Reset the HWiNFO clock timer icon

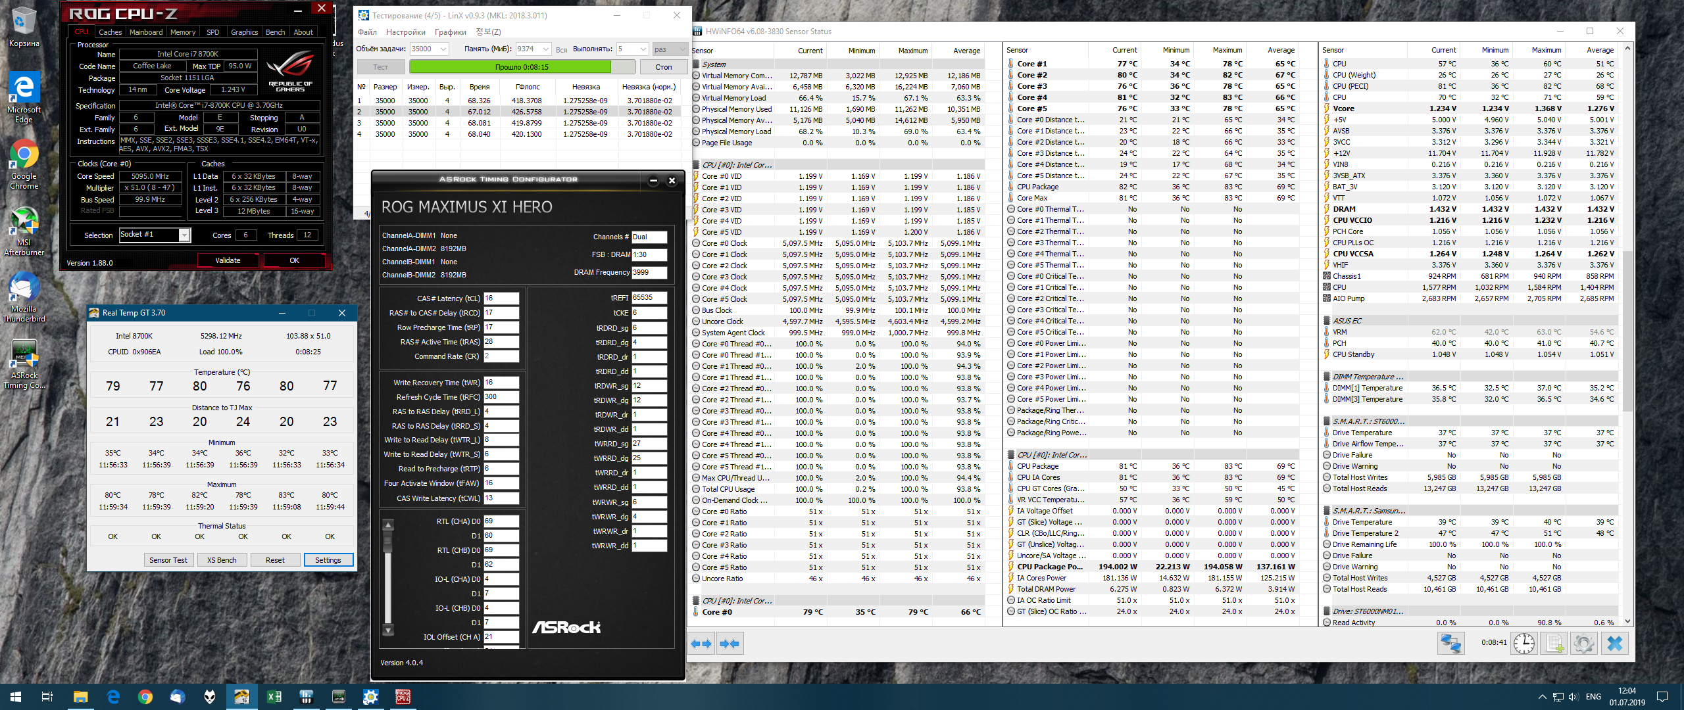pyautogui.click(x=1523, y=643)
